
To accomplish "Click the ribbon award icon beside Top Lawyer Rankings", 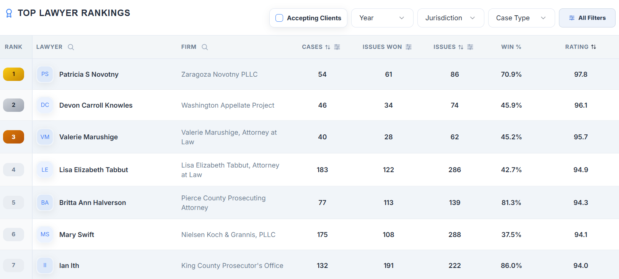I will (9, 13).
